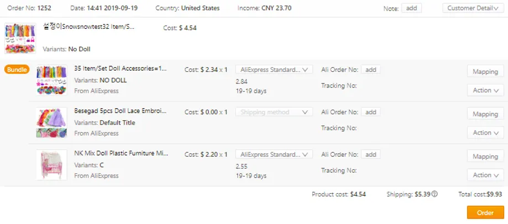Click Mapping for NK Mix Doll Furniture

point(485,157)
